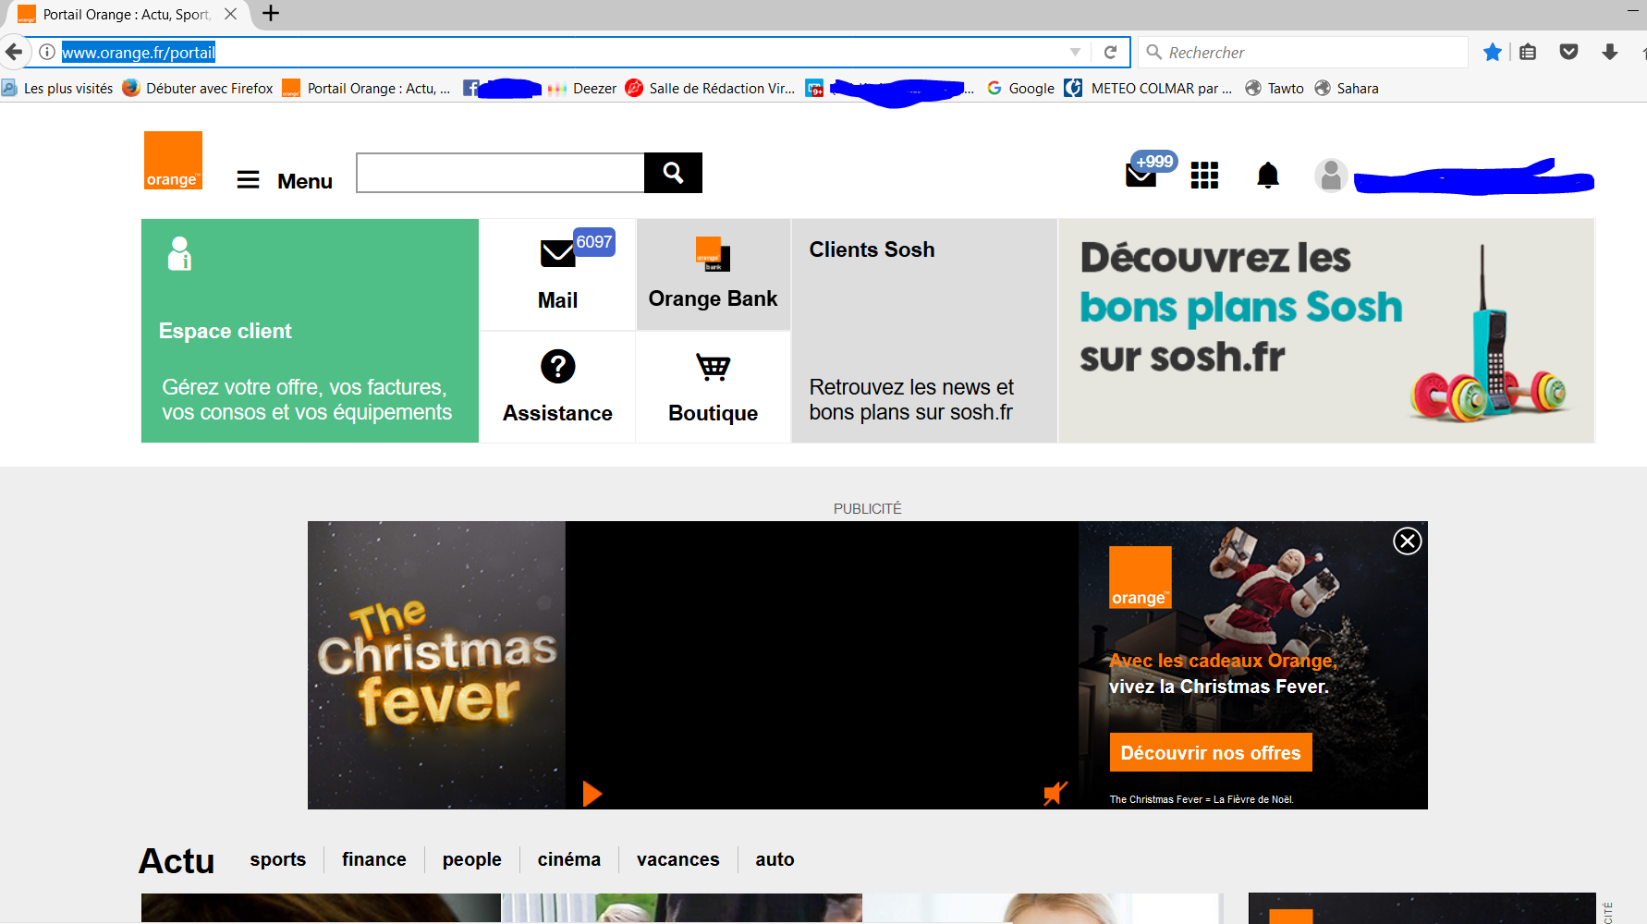Image resolution: width=1647 pixels, height=924 pixels.
Task: Open the Boutique shopping cart tile
Action: tap(713, 387)
